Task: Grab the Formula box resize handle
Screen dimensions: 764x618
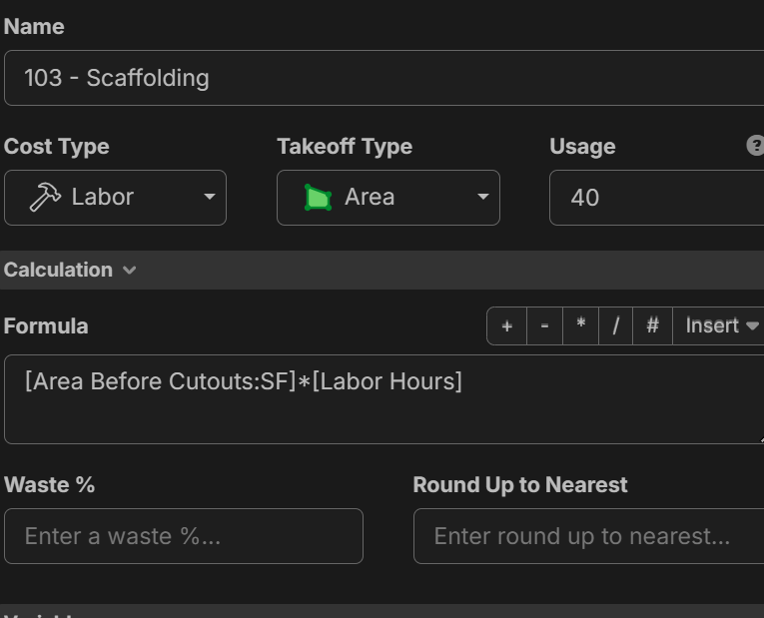Action: 759,438
